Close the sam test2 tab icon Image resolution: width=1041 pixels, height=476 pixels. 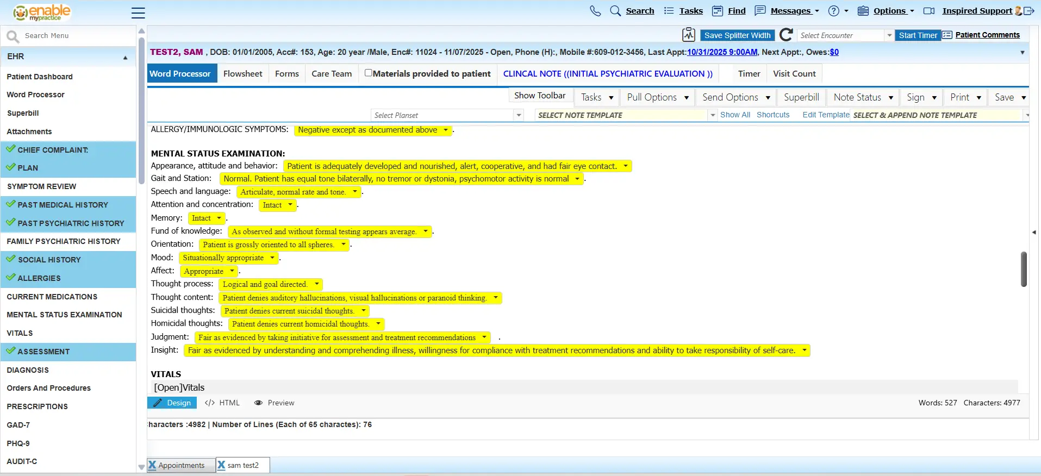click(x=221, y=465)
